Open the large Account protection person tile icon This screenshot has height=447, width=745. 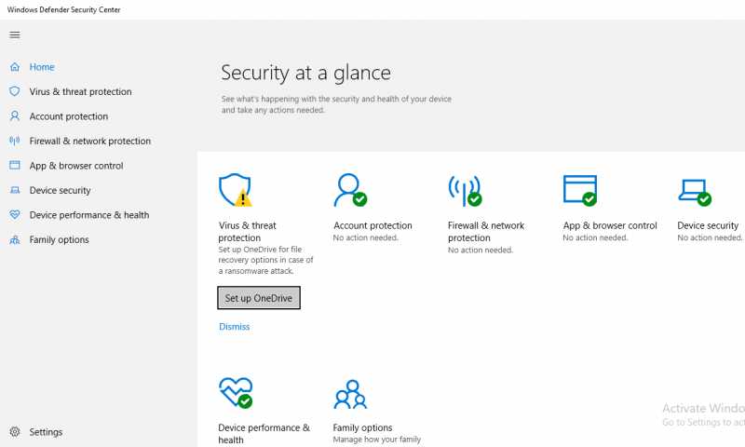point(350,190)
